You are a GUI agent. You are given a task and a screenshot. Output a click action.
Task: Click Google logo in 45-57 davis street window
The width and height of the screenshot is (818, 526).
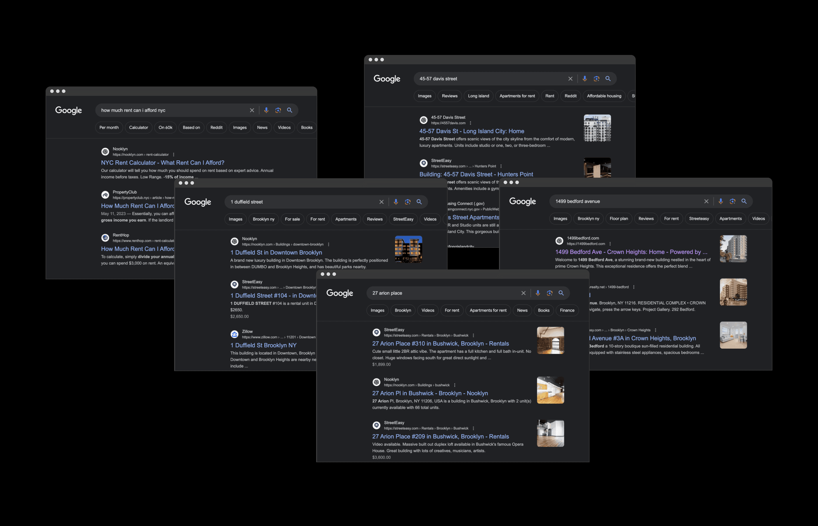[x=387, y=79]
